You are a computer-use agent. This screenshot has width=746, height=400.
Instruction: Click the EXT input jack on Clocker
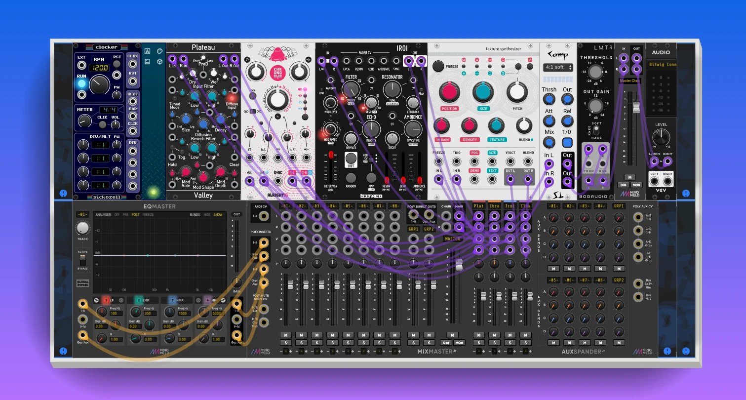(81, 65)
